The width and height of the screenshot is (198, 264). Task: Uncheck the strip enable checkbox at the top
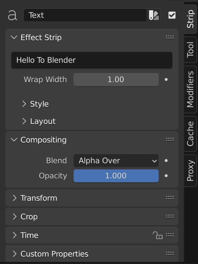point(172,15)
